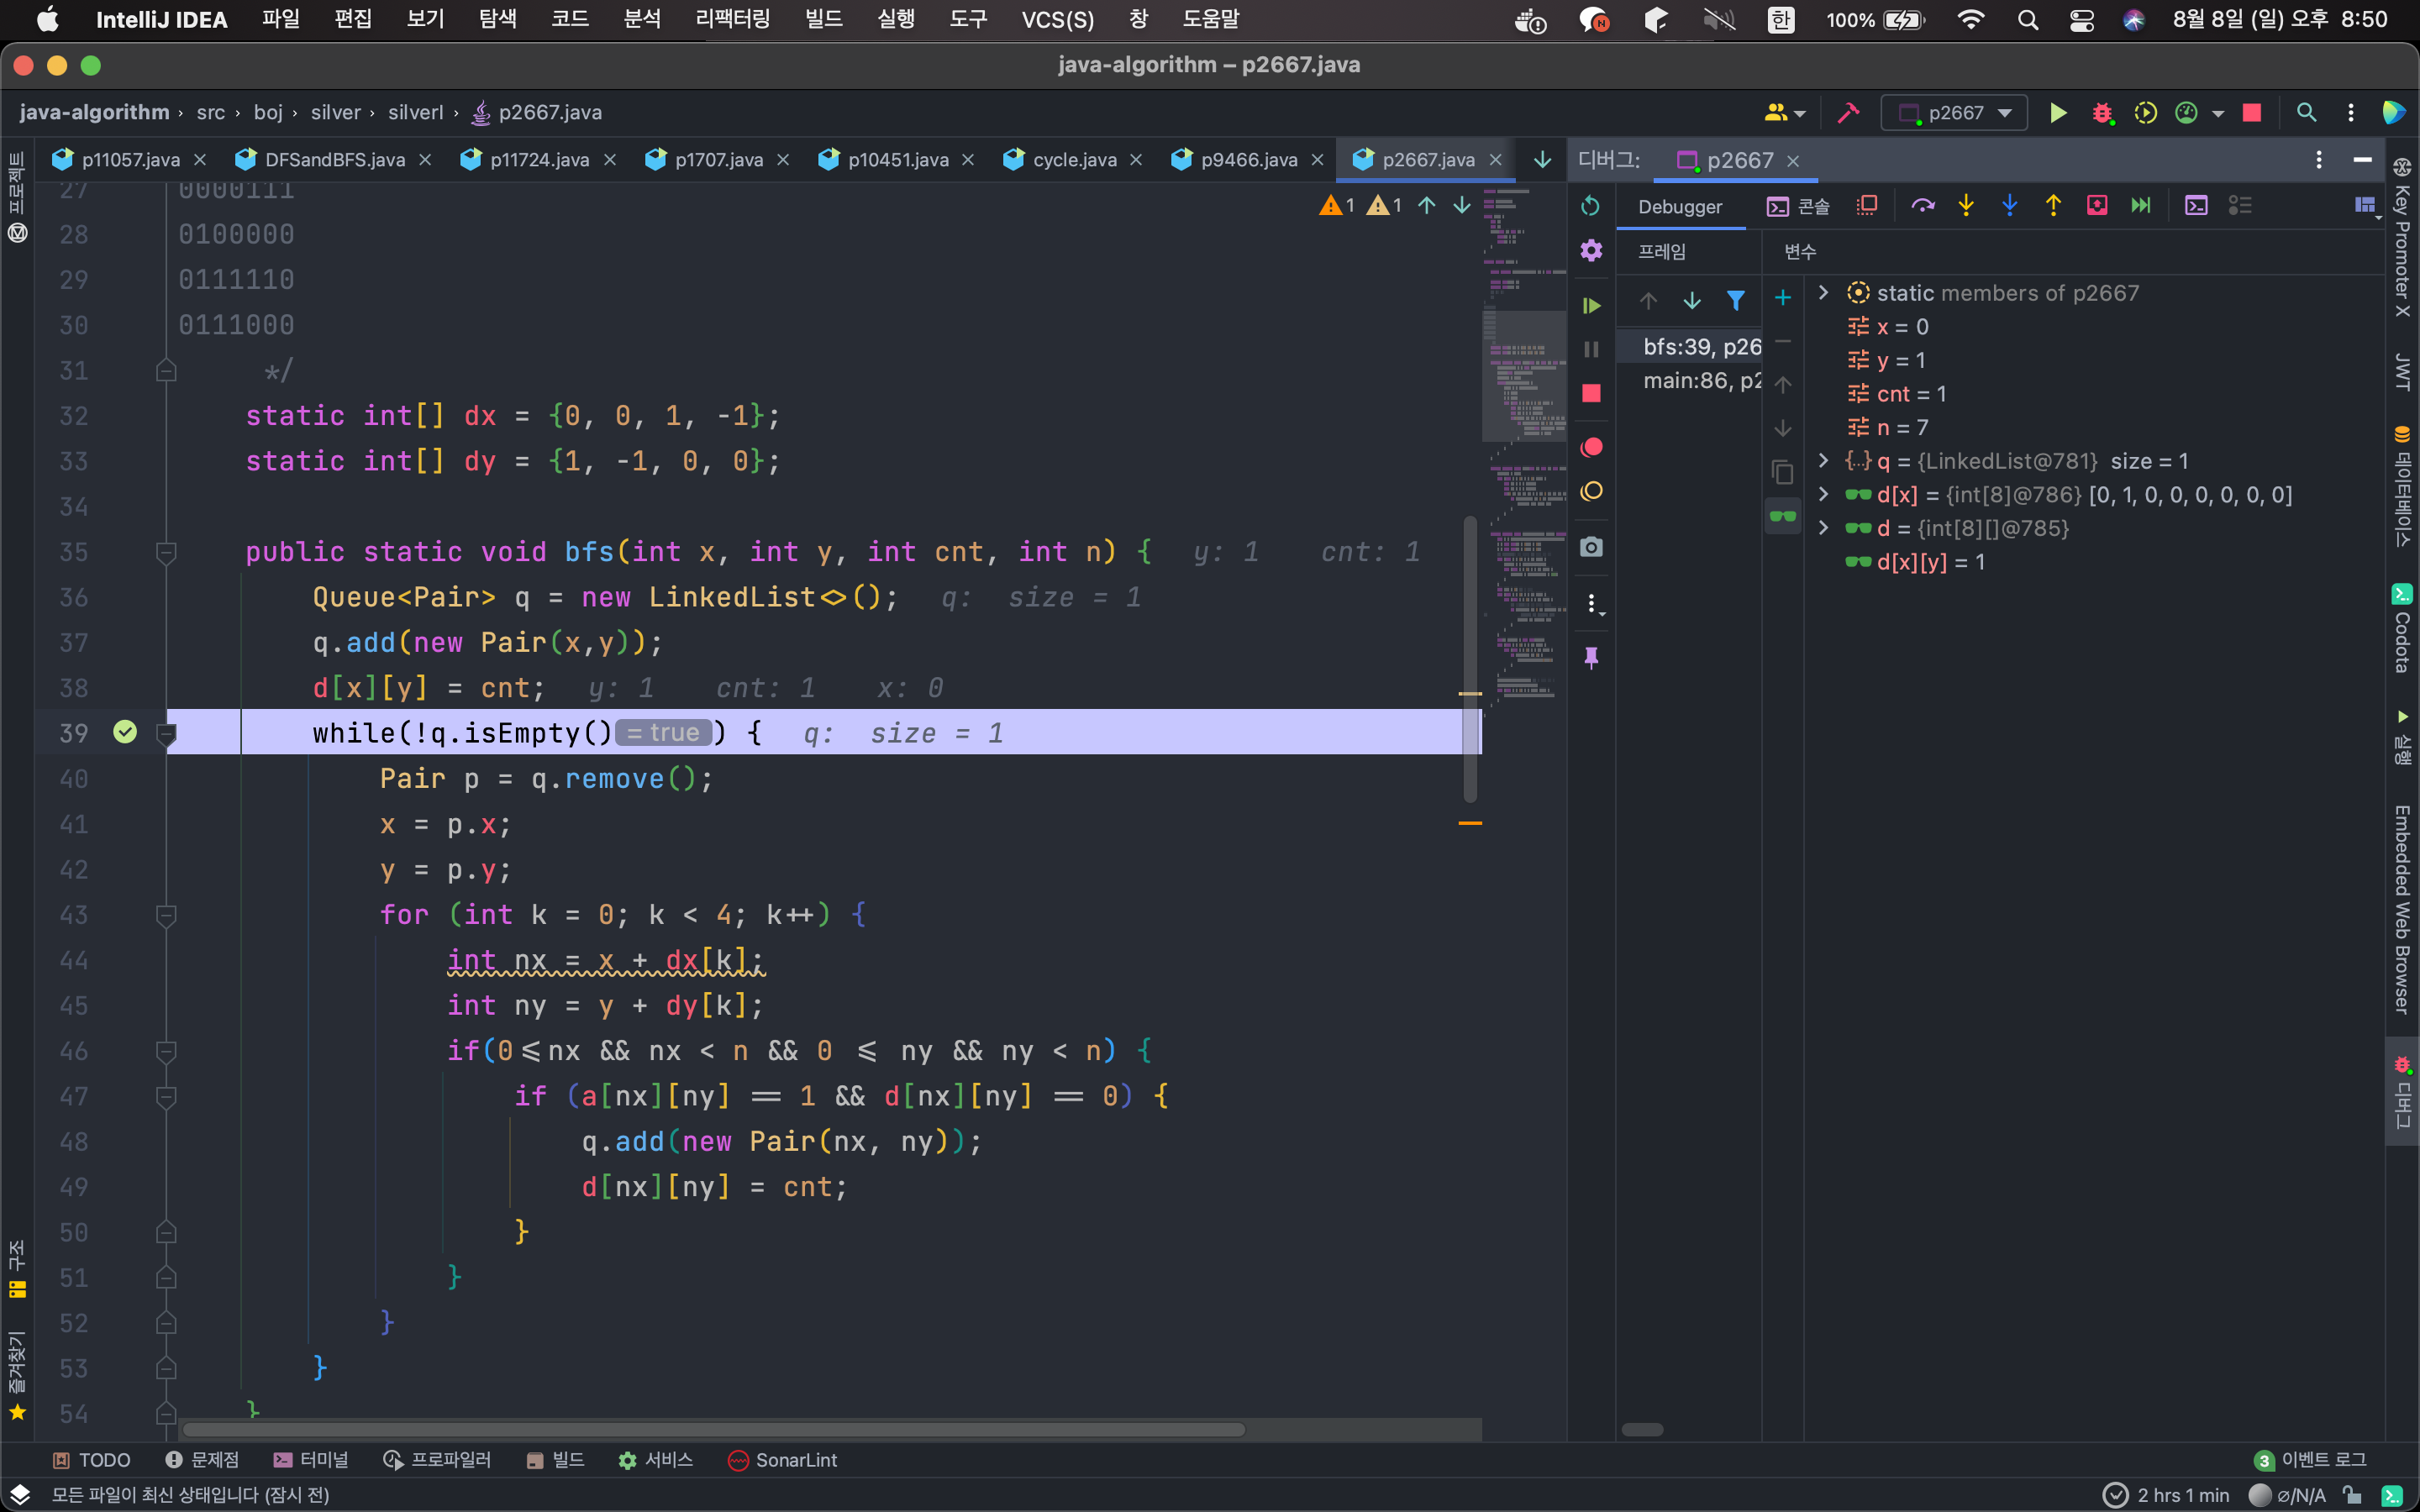Open View Breakpoints red circles icon
The width and height of the screenshot is (2420, 1512).
(x=1591, y=447)
